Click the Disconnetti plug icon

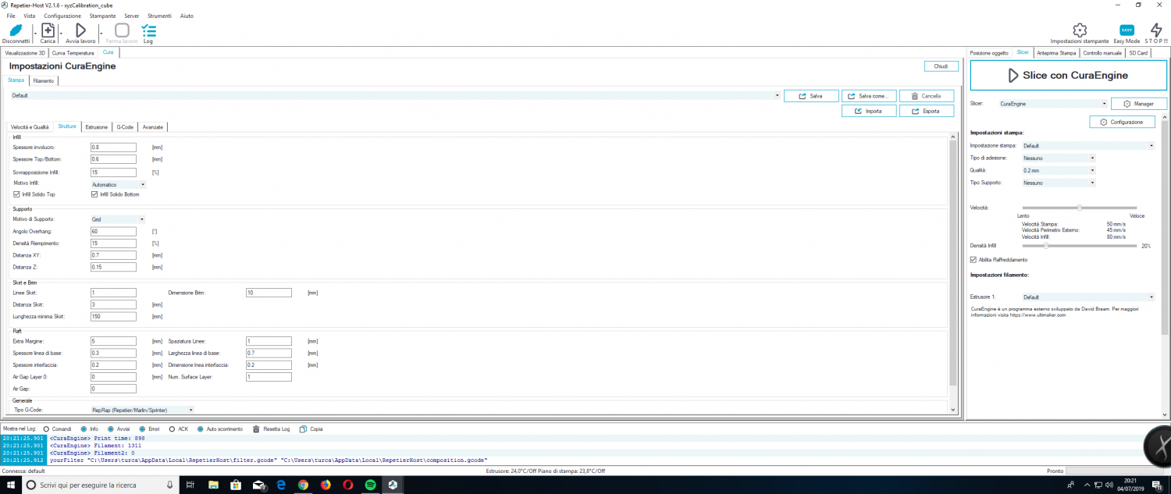pos(16,30)
